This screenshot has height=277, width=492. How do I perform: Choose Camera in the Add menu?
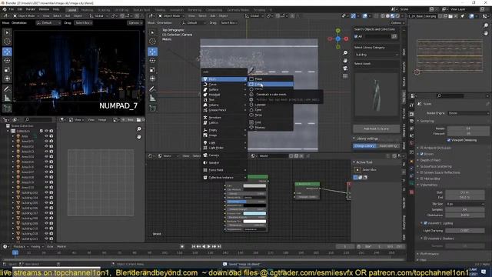click(224, 155)
